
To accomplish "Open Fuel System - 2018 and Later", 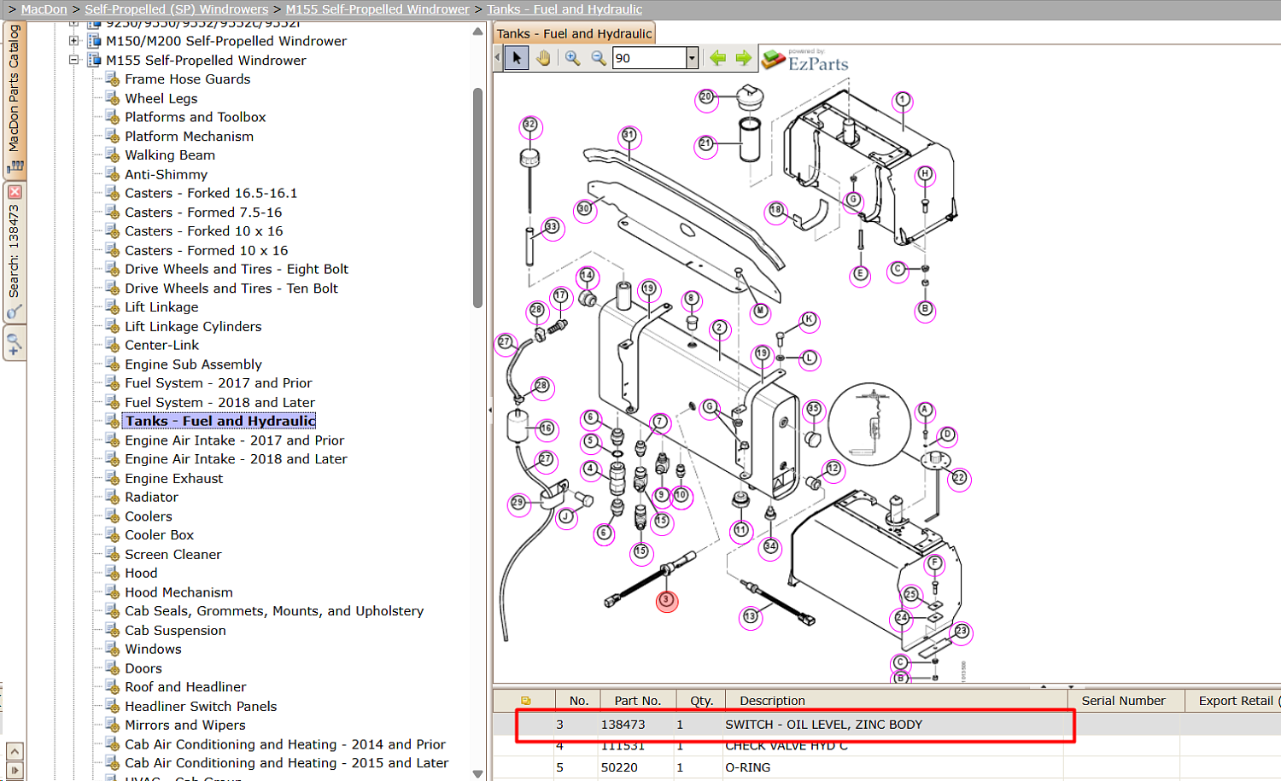I will click(x=219, y=402).
